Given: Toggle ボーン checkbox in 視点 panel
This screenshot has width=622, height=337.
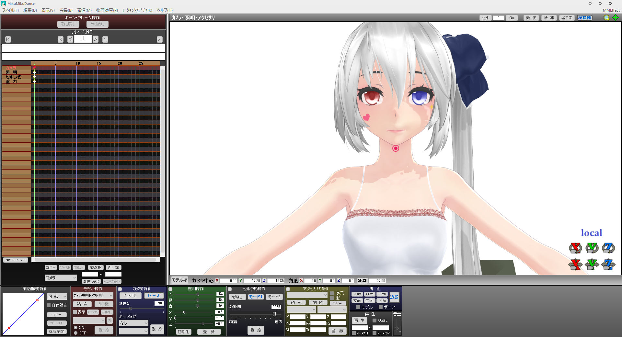Looking at the screenshot, I should (381, 307).
